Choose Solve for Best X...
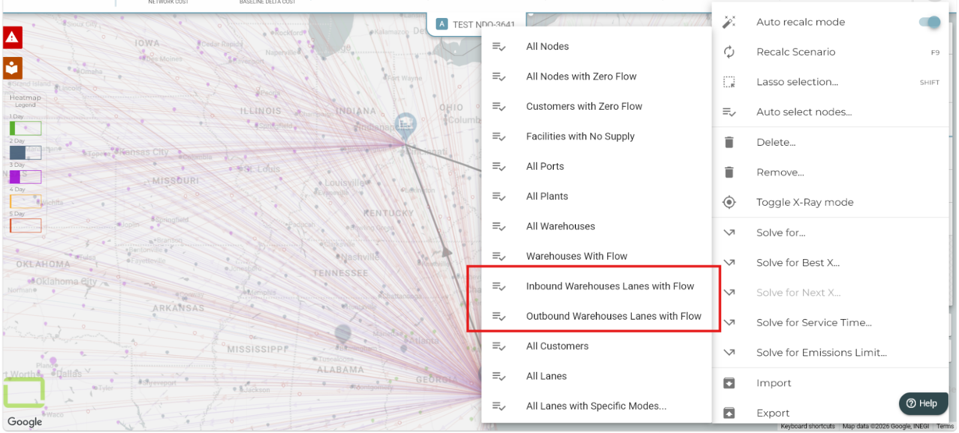Image resolution: width=959 pixels, height=433 pixels. [x=831, y=263]
